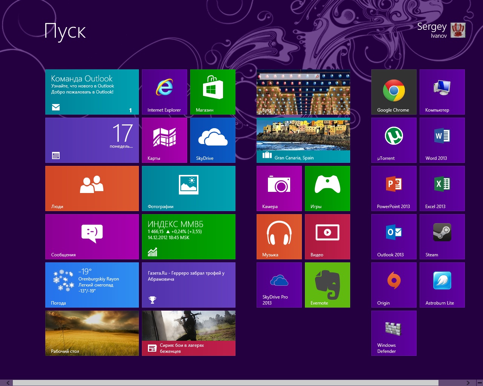Image resolution: width=483 pixels, height=386 pixels.
Task: Launch the Evernote tile
Action: (x=328, y=285)
